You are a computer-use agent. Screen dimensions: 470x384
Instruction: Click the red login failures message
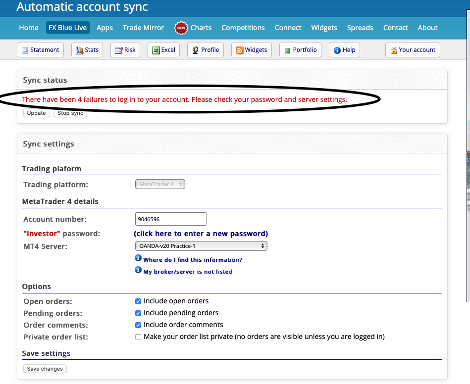(184, 99)
